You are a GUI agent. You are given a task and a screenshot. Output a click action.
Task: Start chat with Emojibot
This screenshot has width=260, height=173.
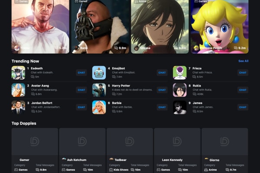(162, 73)
